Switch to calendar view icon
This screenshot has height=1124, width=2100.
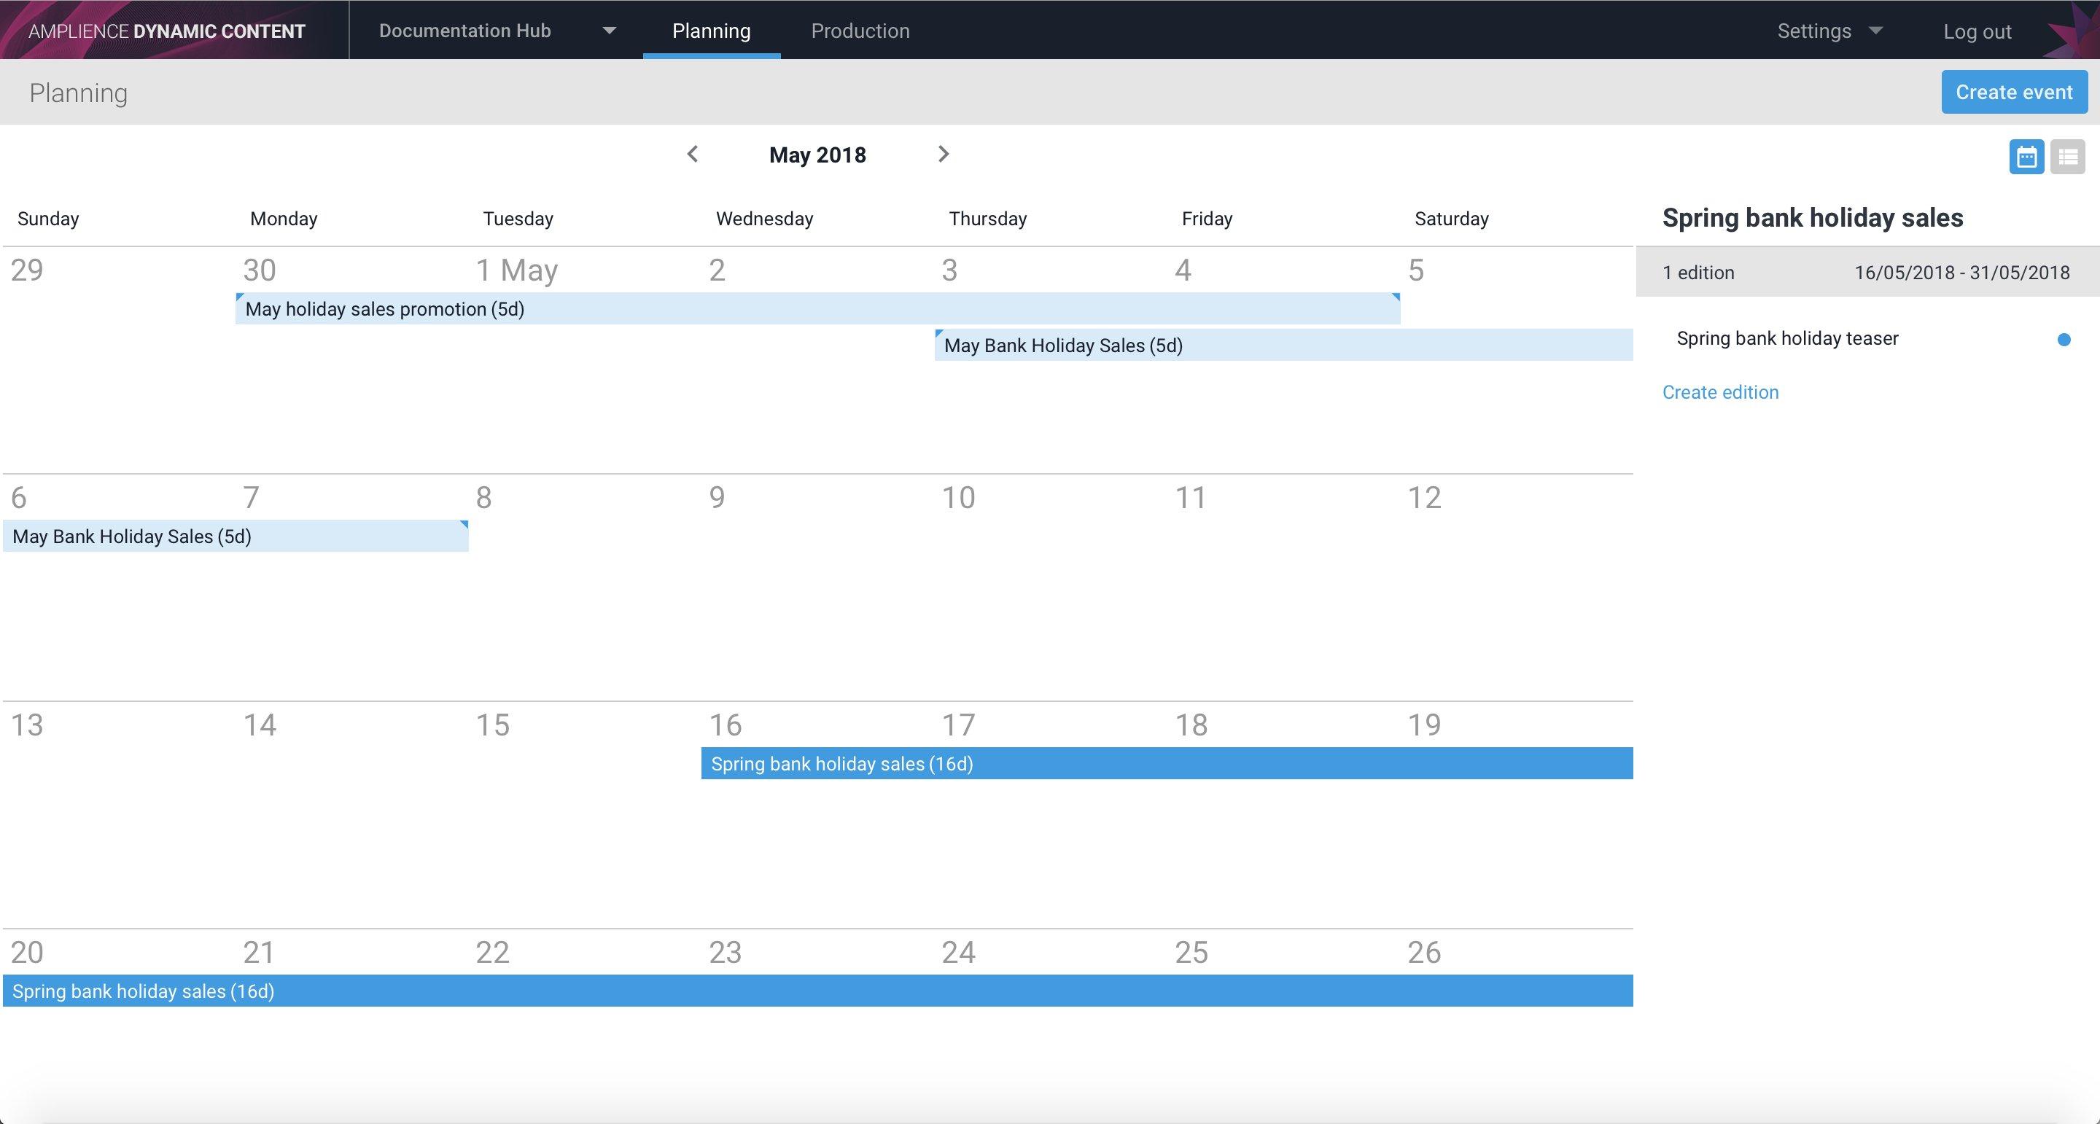coord(2026,157)
